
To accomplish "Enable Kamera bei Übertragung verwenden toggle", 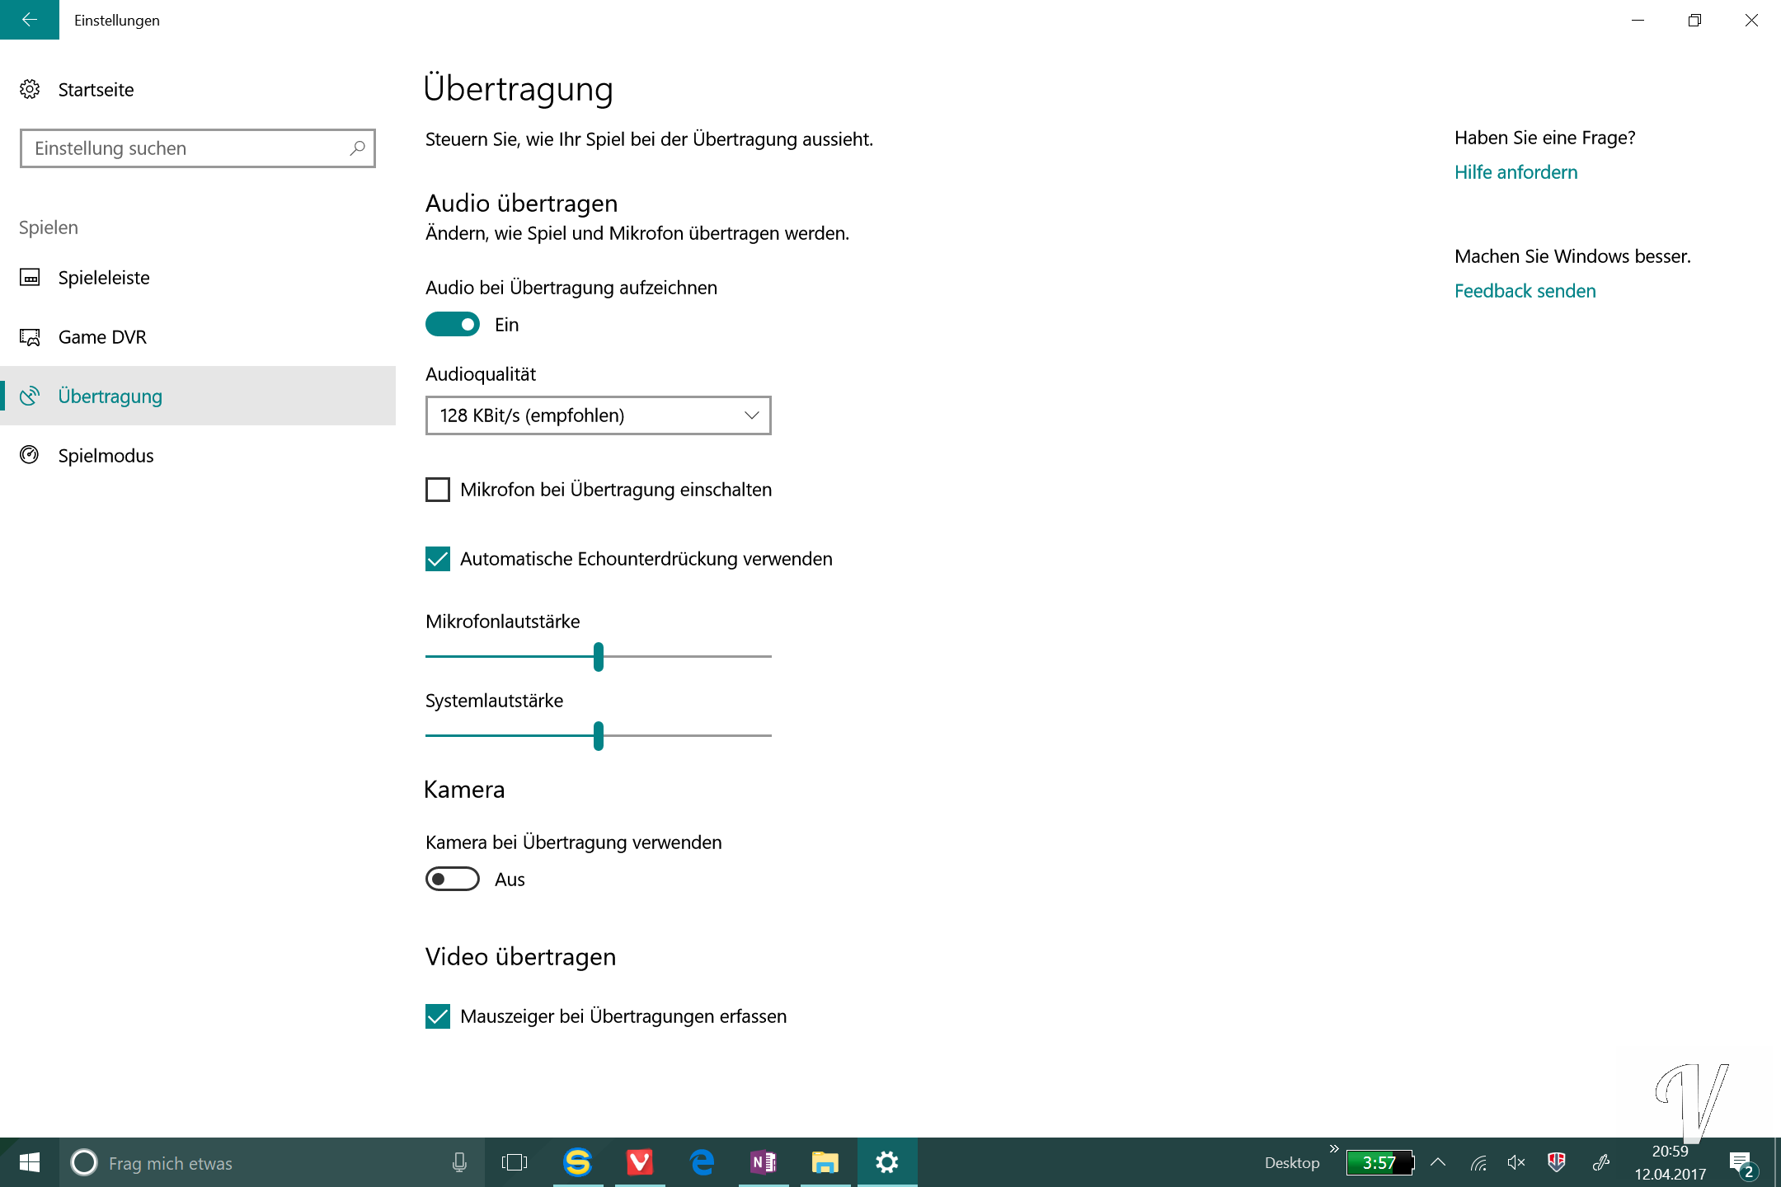I will (453, 879).
